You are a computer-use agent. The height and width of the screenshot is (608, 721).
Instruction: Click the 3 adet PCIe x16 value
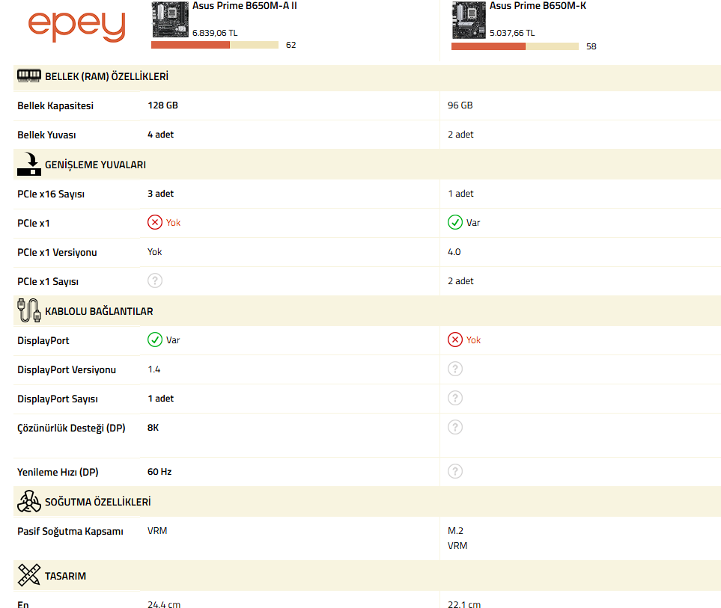coord(160,194)
